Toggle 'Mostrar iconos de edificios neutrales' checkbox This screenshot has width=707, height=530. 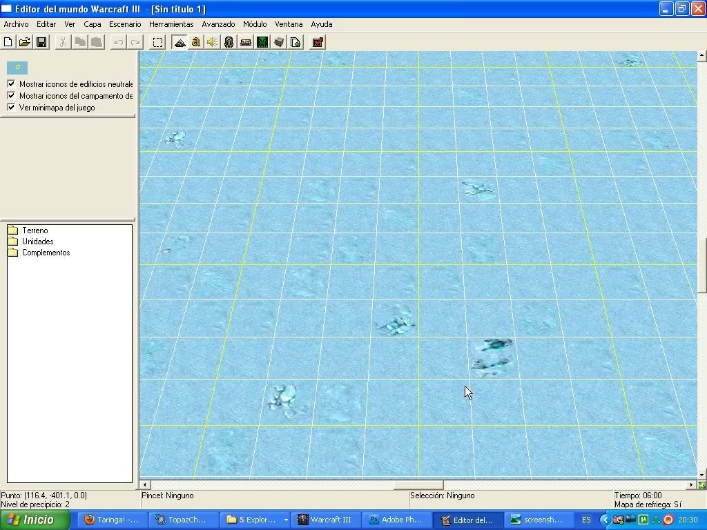11,84
